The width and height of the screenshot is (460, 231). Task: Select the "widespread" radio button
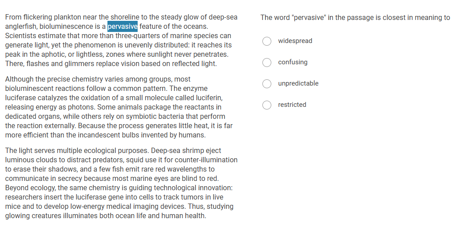267,41
